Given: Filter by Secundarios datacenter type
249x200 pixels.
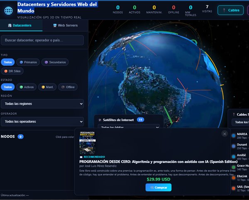Looking at the screenshot, I should point(55,62).
